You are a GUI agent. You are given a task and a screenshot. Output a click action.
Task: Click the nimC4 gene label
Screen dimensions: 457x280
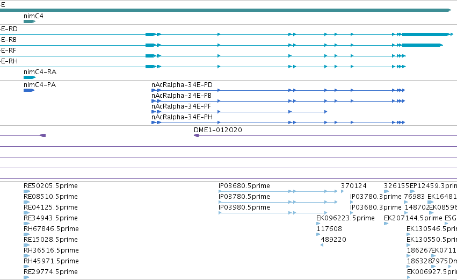tap(33, 16)
